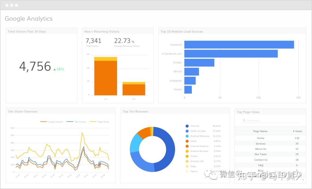Click the Amazon Silk legend label

197,161
